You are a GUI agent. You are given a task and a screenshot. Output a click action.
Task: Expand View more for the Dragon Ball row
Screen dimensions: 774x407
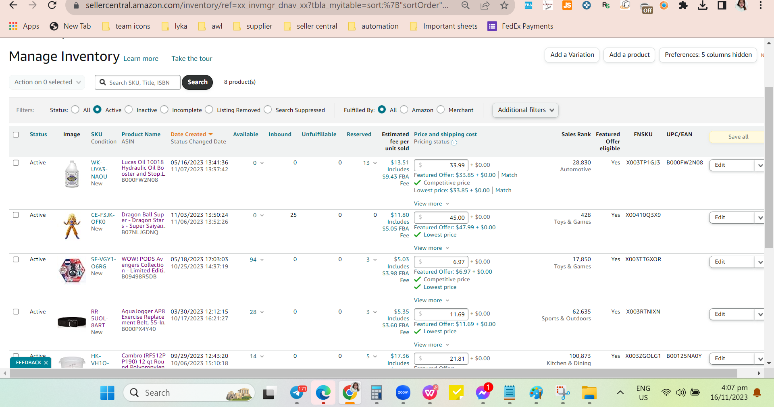tap(431, 248)
